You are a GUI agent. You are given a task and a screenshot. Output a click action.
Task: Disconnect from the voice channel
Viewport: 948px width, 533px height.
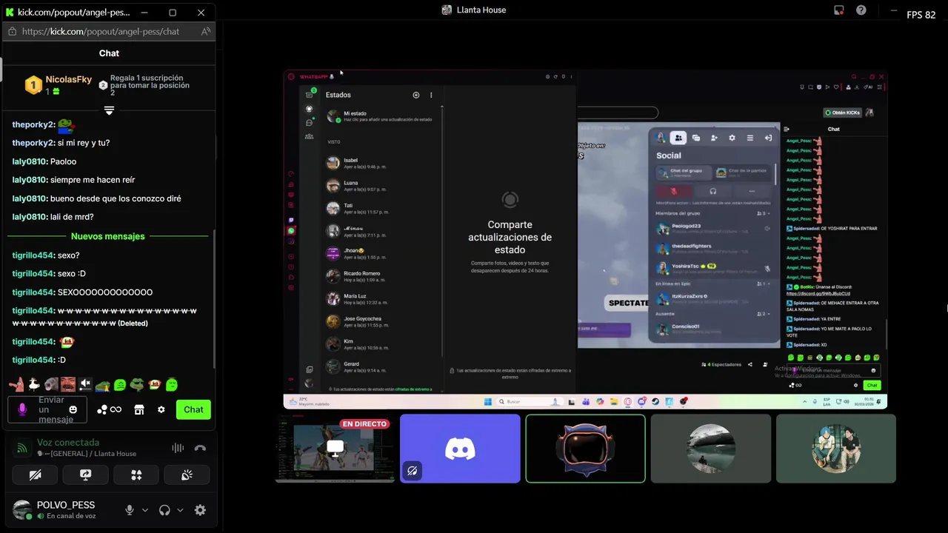(200, 448)
